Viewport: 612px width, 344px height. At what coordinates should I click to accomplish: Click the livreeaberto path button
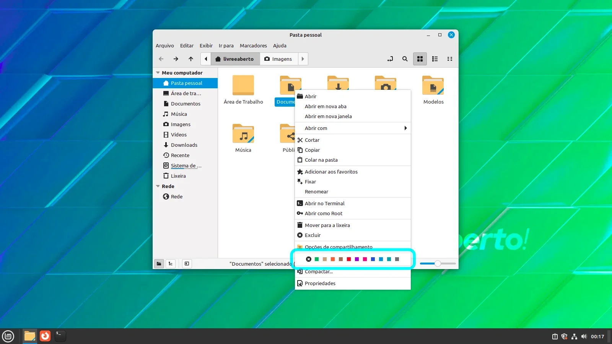235,59
